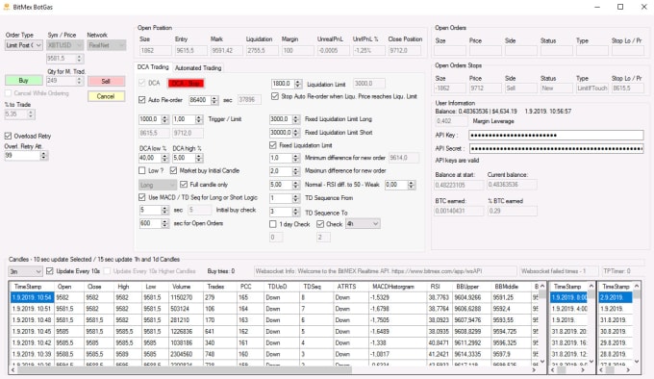654x379 pixels.
Task: Click the DCA low % spinner
Action: 164,158
